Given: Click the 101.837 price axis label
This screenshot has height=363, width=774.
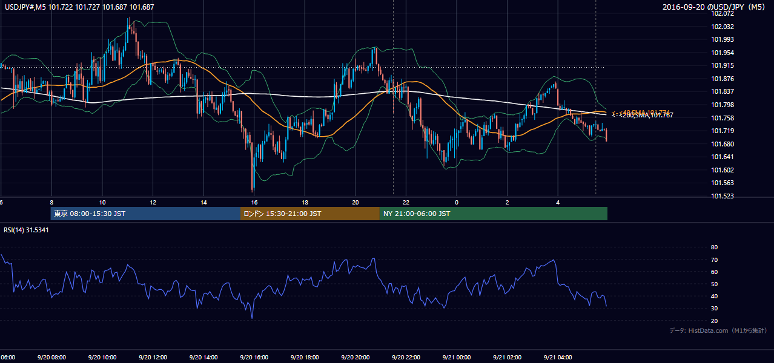Looking at the screenshot, I should coord(723,91).
